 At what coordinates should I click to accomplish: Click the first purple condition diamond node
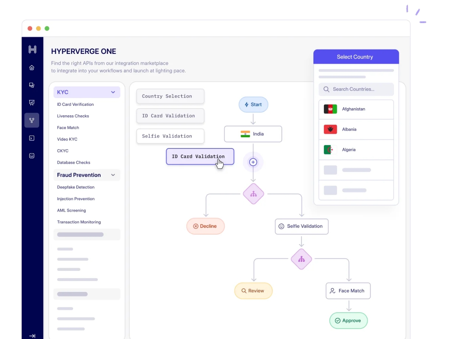[x=253, y=194]
